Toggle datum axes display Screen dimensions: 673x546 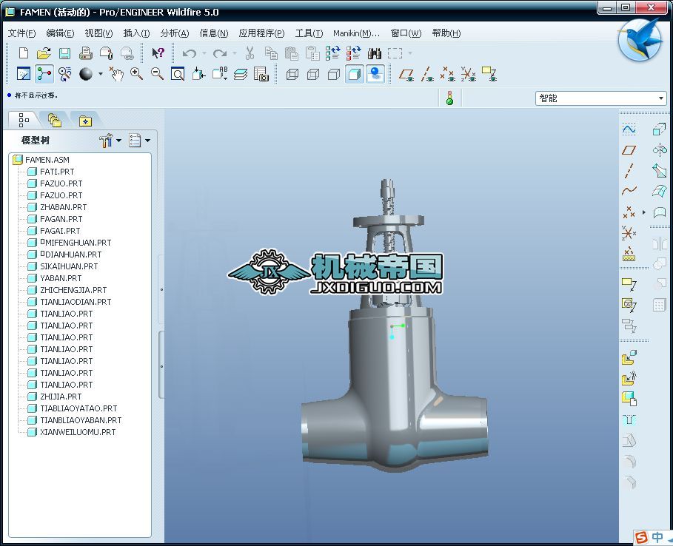(427, 74)
